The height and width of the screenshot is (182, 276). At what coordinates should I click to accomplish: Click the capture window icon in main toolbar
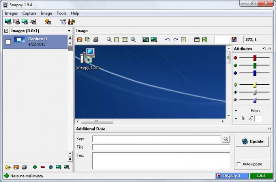pyautogui.click(x=17, y=22)
